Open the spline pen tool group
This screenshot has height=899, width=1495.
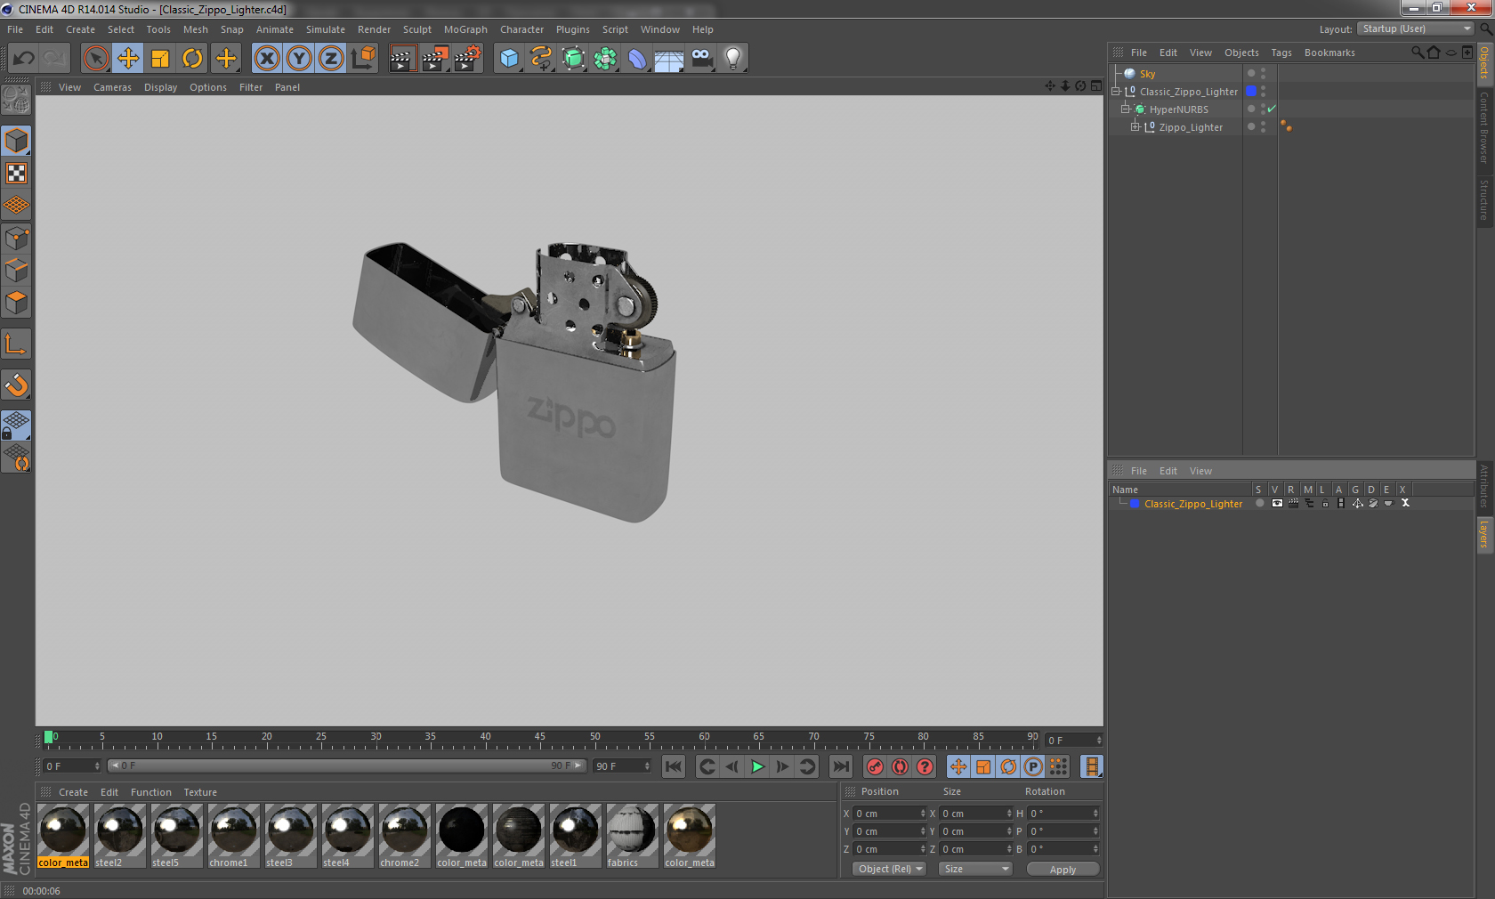(x=541, y=59)
